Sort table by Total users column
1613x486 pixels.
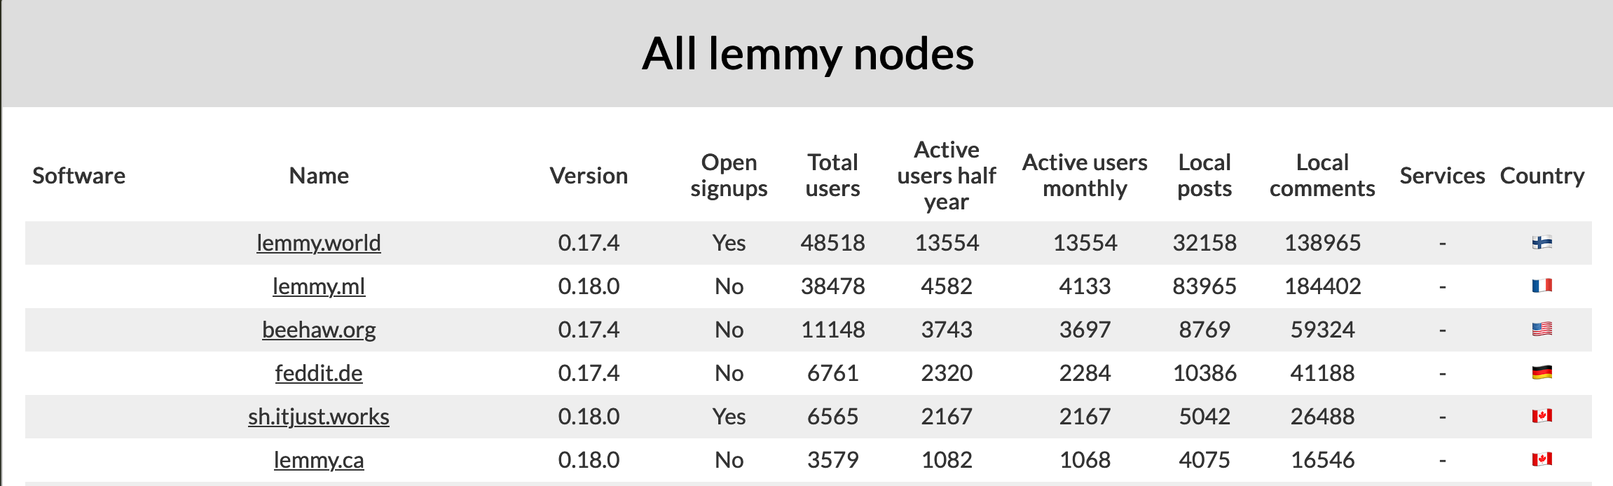pyautogui.click(x=832, y=175)
